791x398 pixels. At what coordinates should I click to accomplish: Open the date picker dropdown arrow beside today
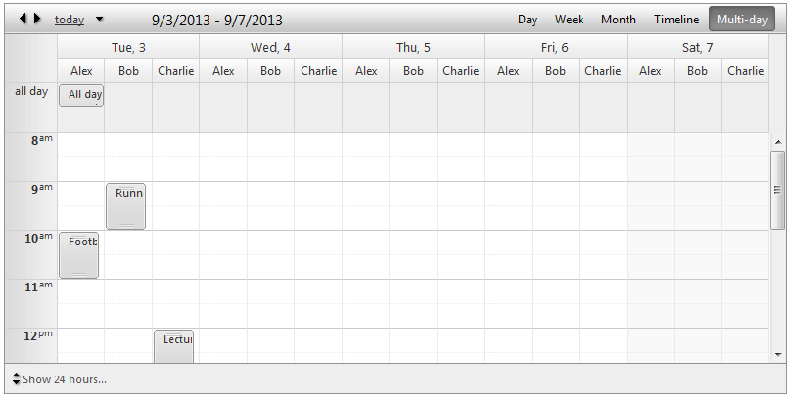coord(99,20)
